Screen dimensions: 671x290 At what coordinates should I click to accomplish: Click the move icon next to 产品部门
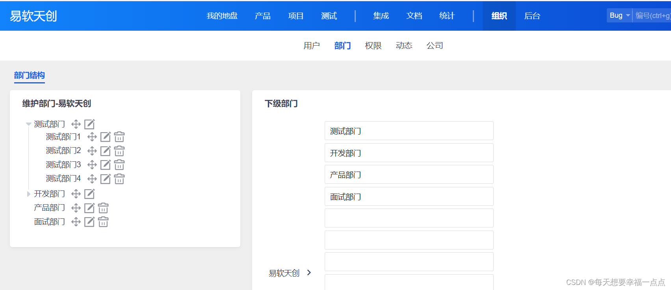pos(76,208)
